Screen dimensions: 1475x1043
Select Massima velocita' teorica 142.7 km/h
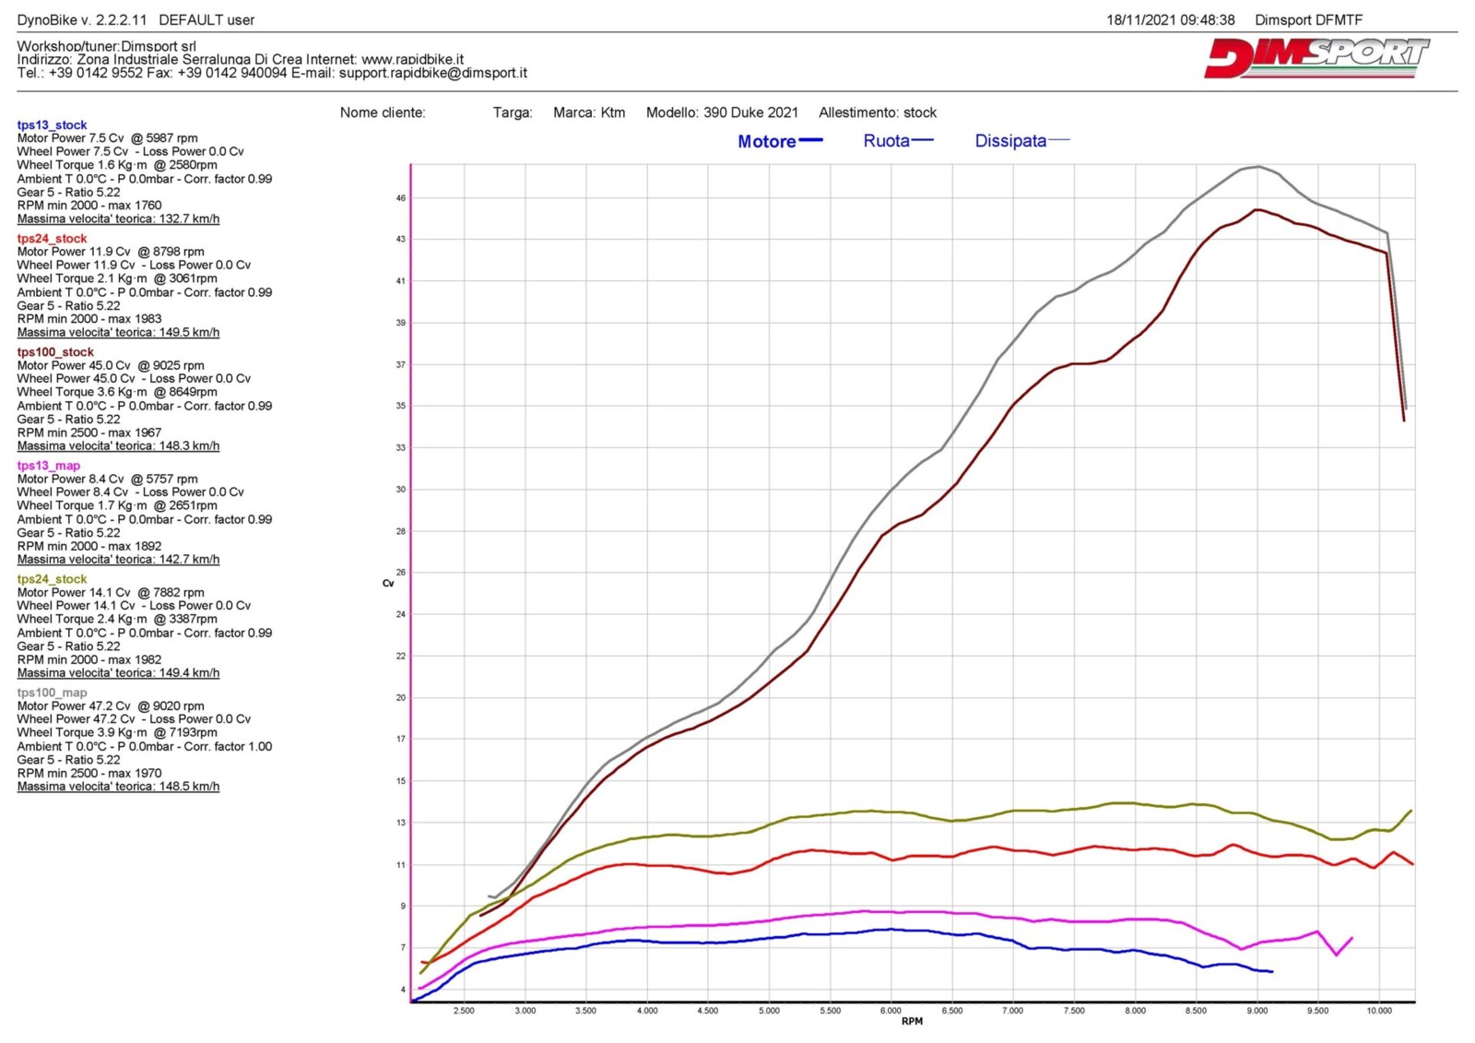pos(118,560)
